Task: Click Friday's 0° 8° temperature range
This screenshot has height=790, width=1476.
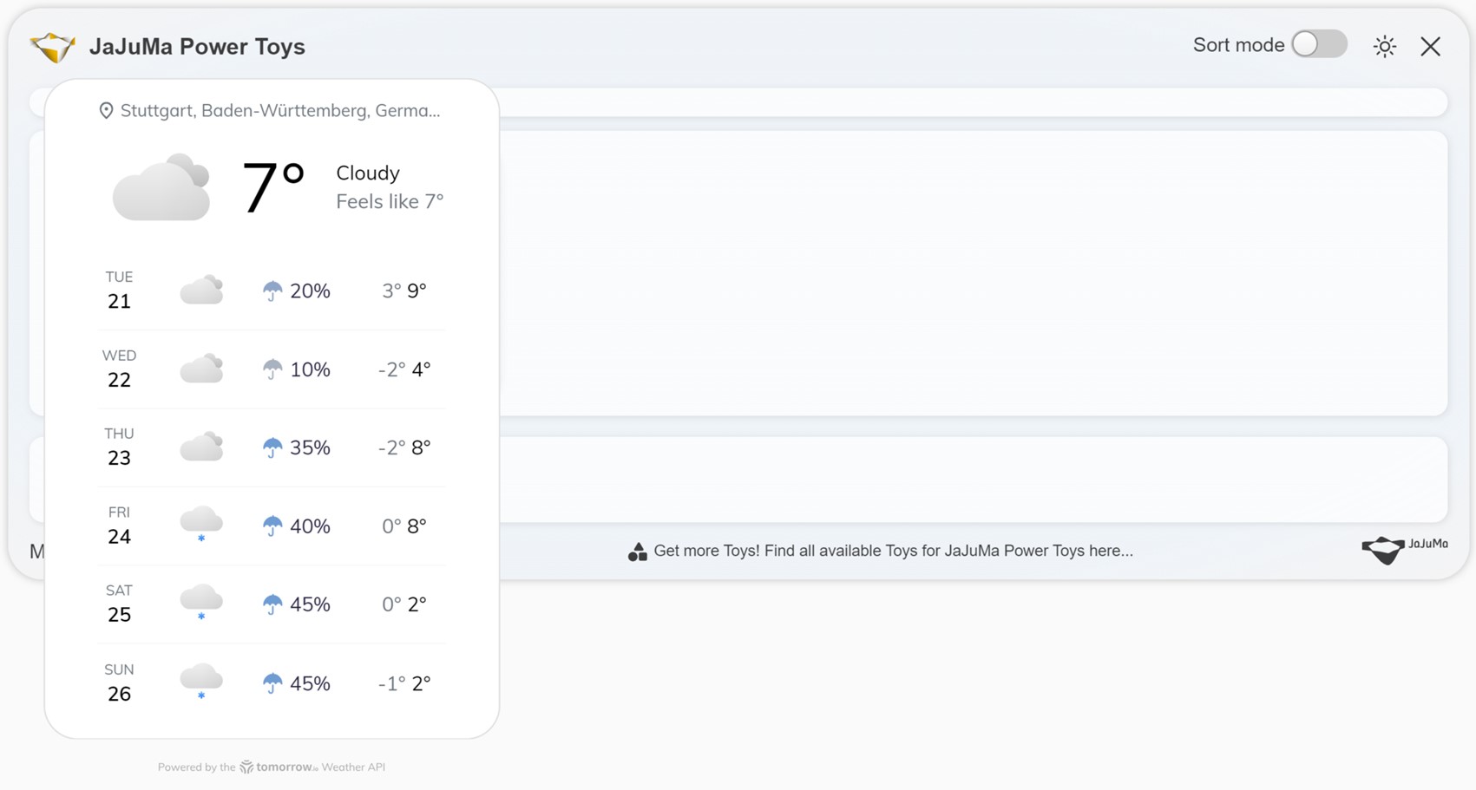Action: [404, 526]
